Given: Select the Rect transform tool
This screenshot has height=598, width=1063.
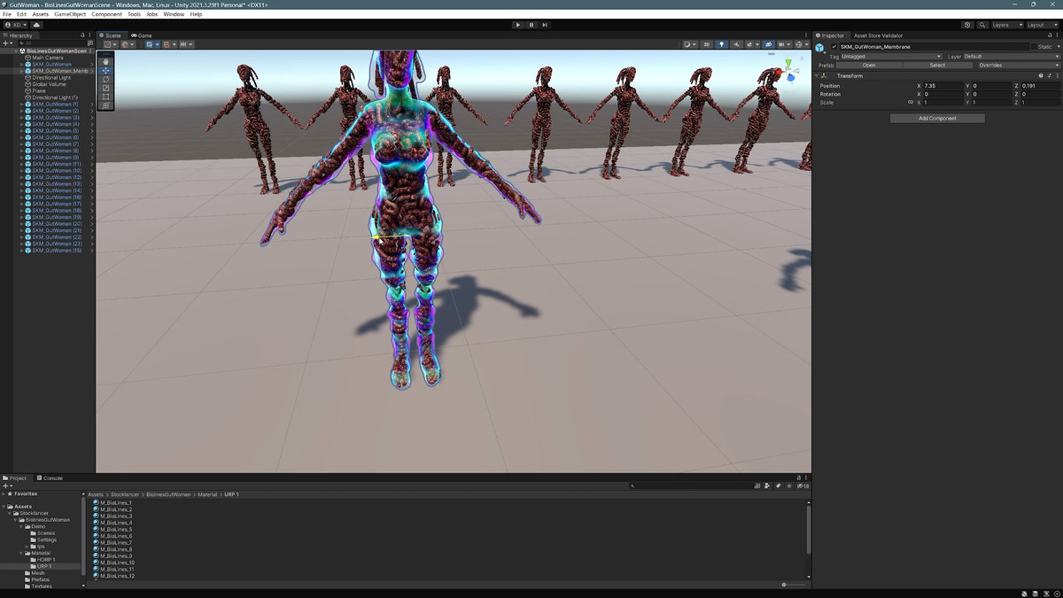Looking at the screenshot, I should 106,97.
